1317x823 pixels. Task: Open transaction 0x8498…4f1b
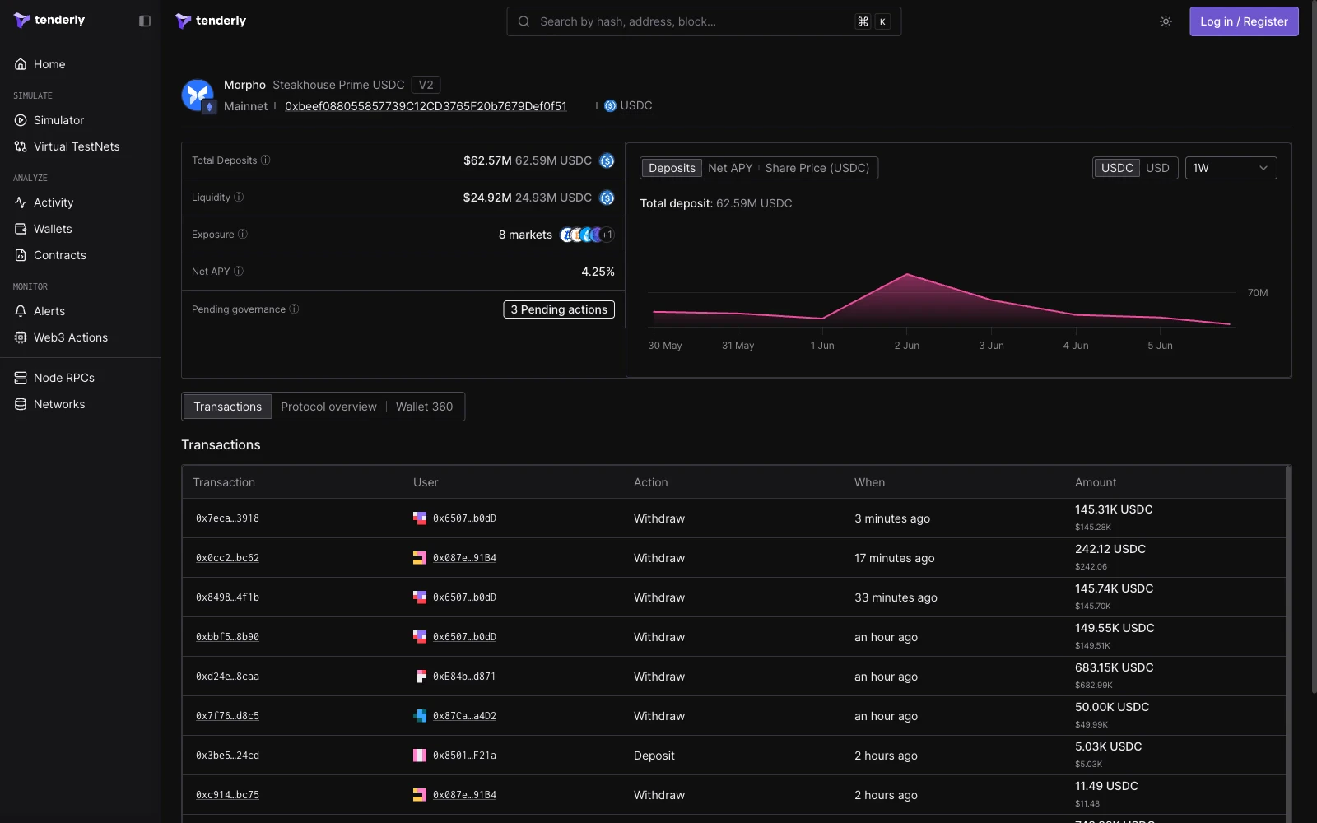227,597
